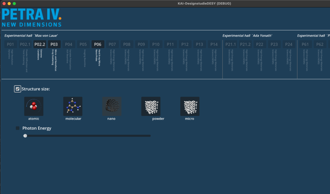Uncheck the Structure size checkbox
The width and height of the screenshot is (330, 194).
pos(17,89)
